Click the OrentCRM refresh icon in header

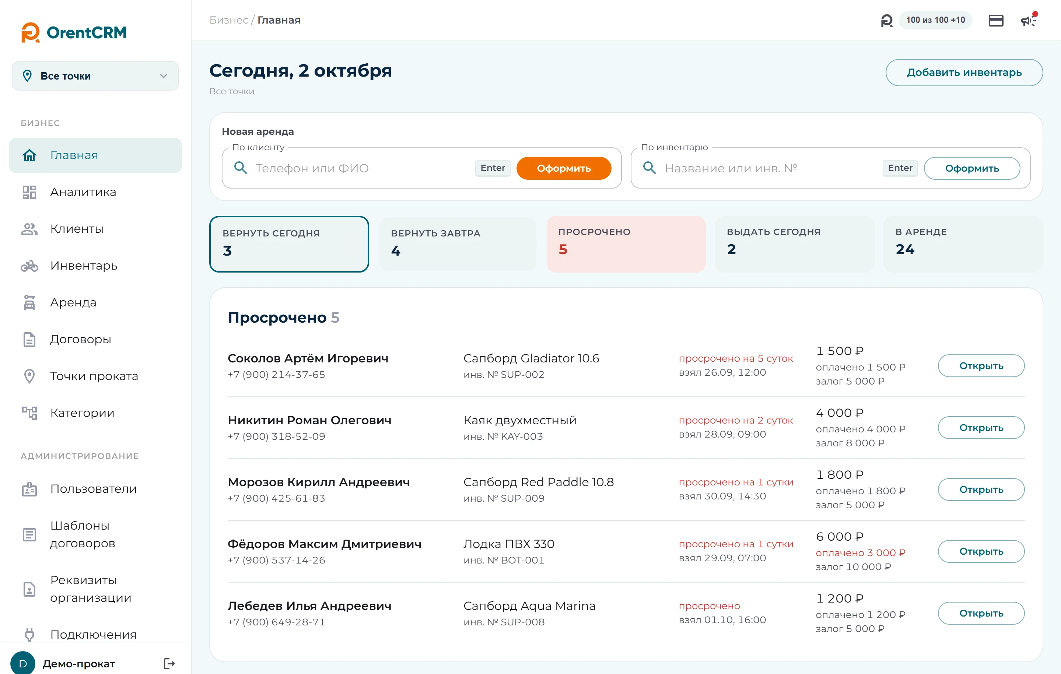tap(886, 20)
